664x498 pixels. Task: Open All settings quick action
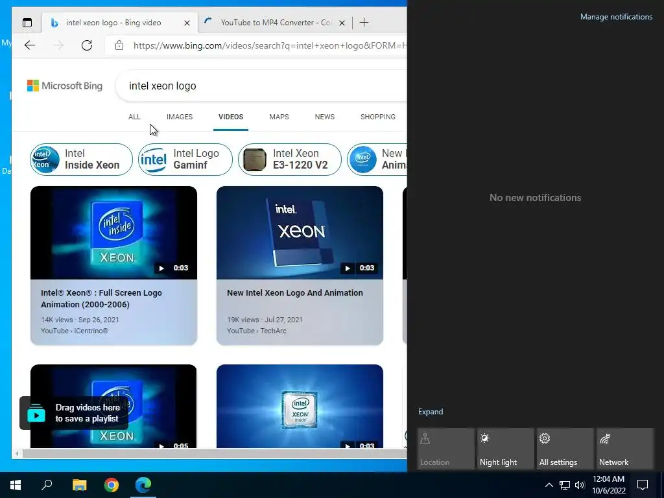pyautogui.click(x=565, y=449)
